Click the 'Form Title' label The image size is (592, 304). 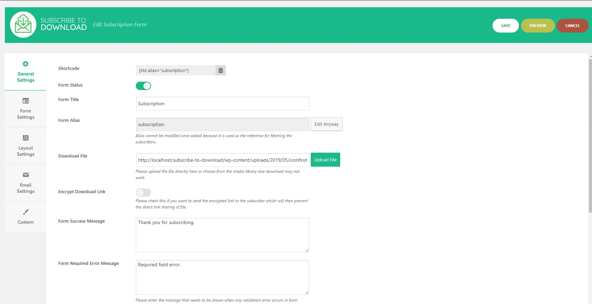69,99
